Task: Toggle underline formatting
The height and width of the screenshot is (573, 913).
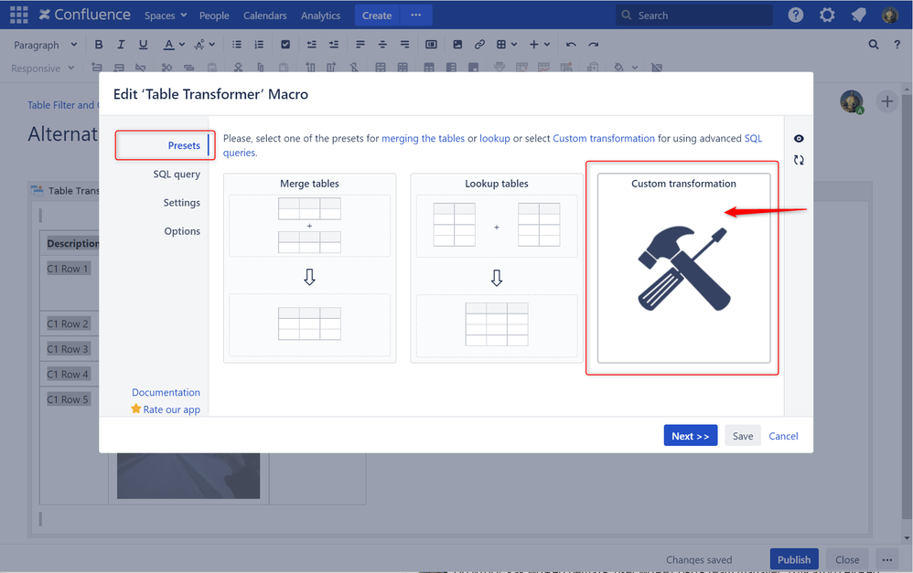Action: 143,45
